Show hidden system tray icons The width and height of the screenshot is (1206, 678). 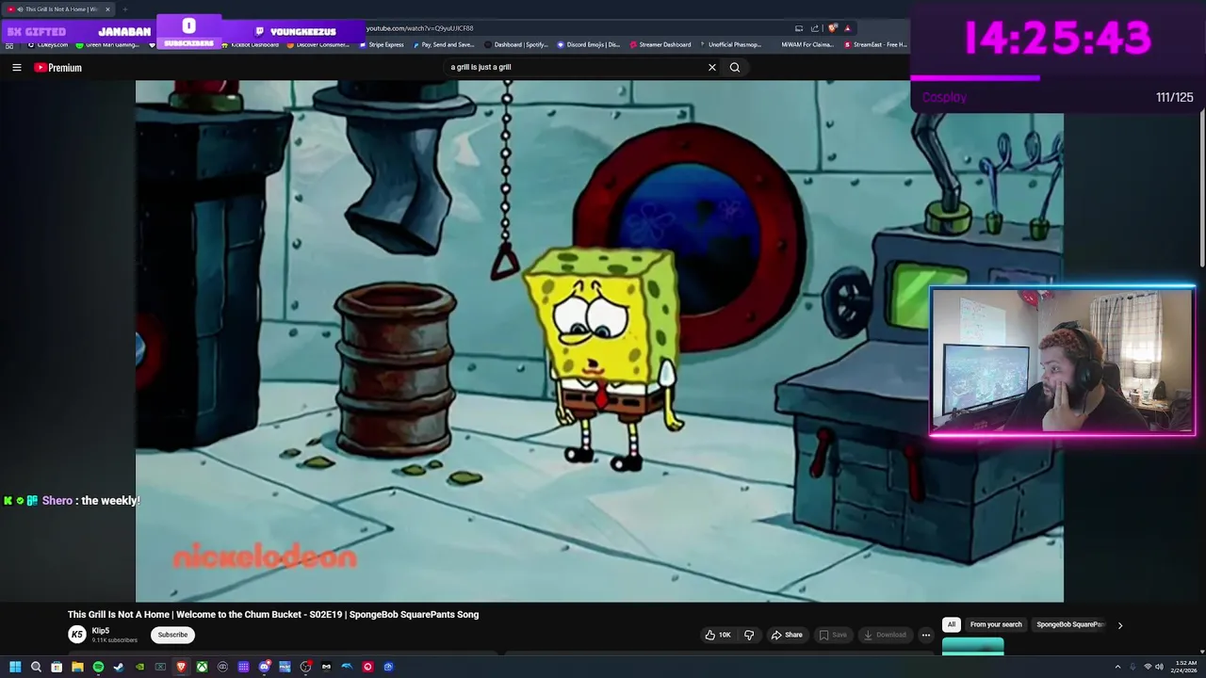coord(1117,667)
